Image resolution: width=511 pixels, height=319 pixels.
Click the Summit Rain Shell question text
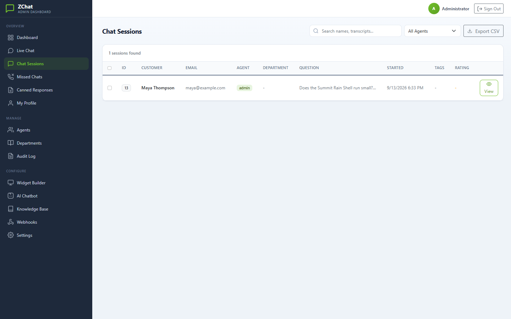click(x=337, y=88)
